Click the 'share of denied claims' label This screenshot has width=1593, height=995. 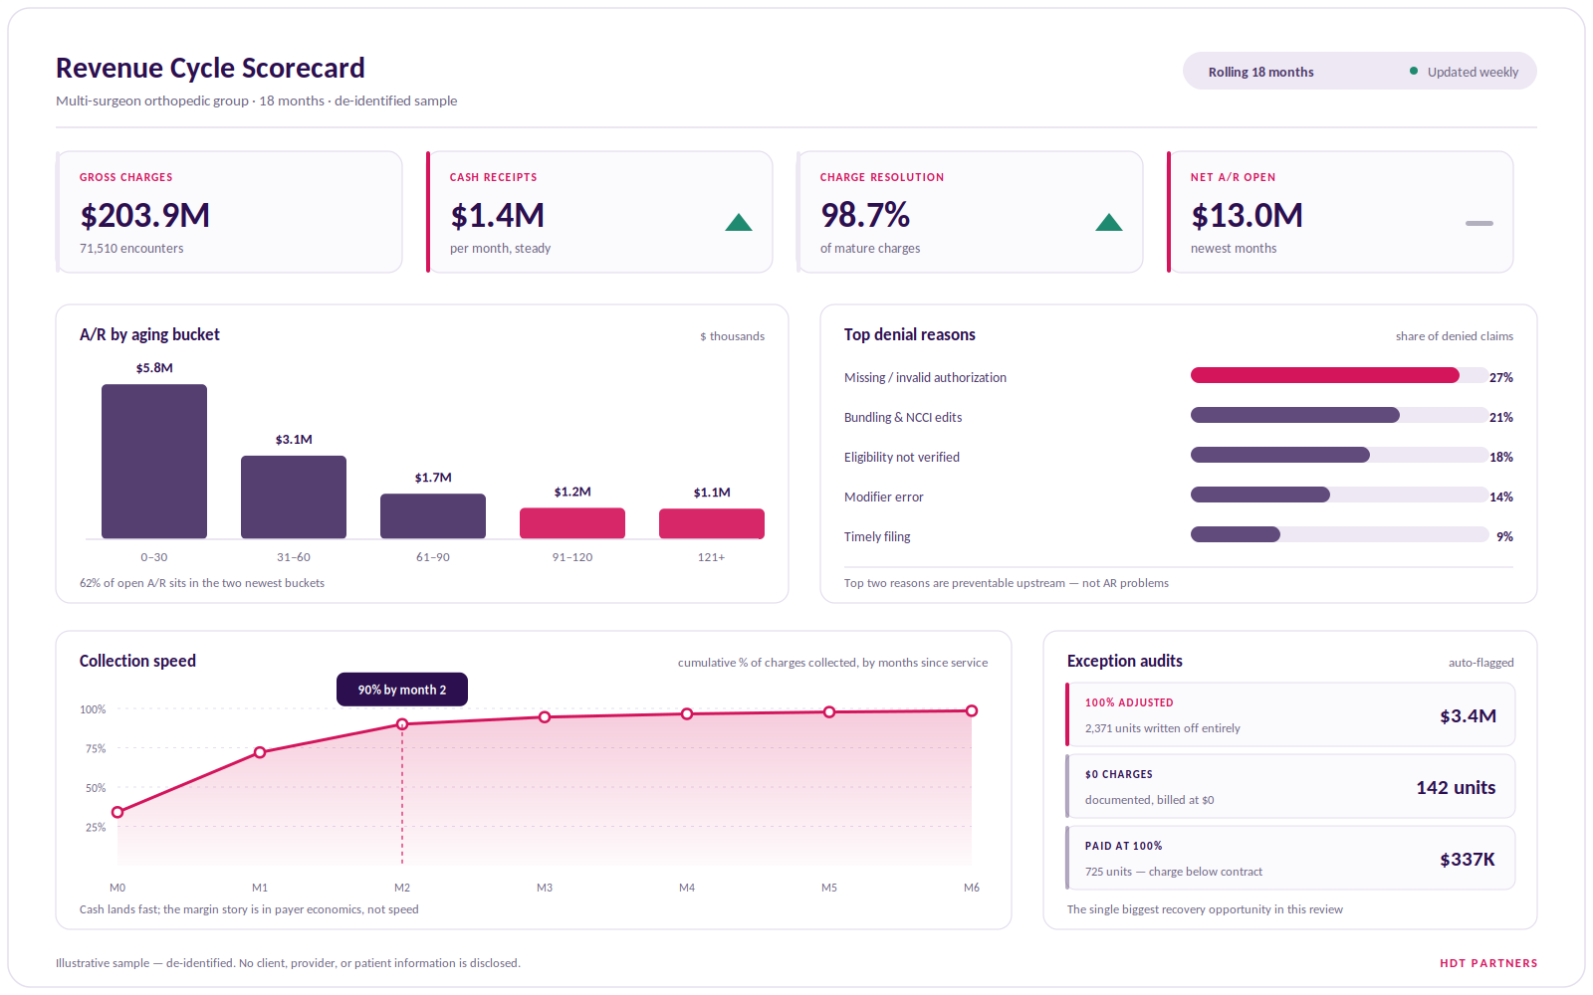1455,336
